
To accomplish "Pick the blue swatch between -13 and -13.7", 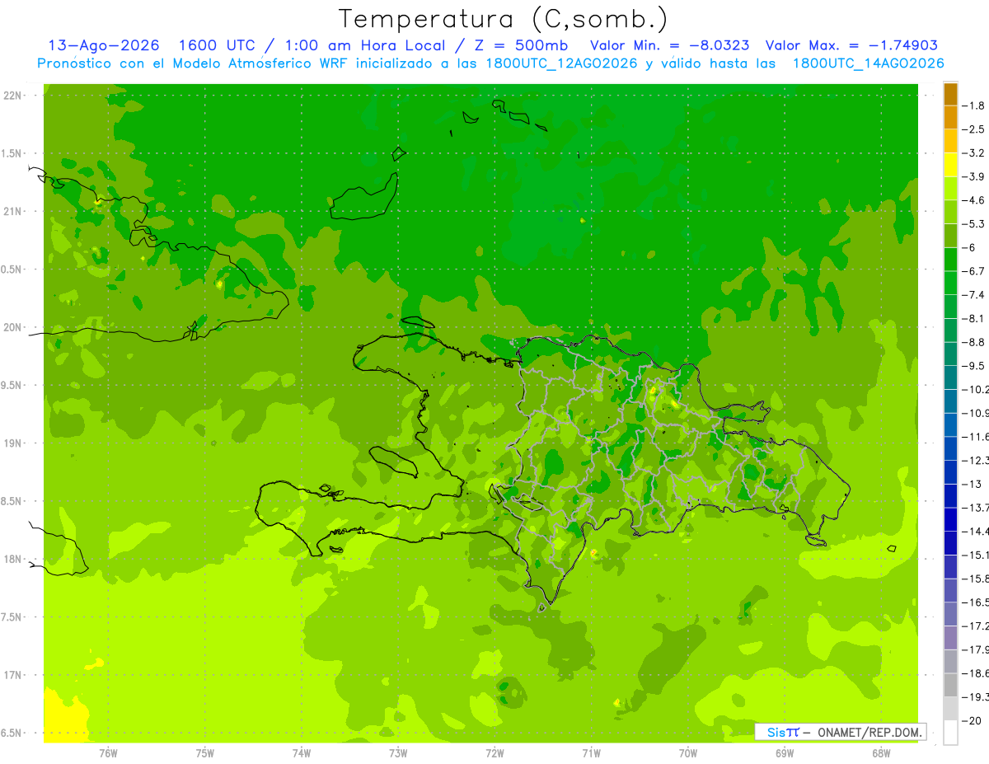I will pyautogui.click(x=950, y=496).
